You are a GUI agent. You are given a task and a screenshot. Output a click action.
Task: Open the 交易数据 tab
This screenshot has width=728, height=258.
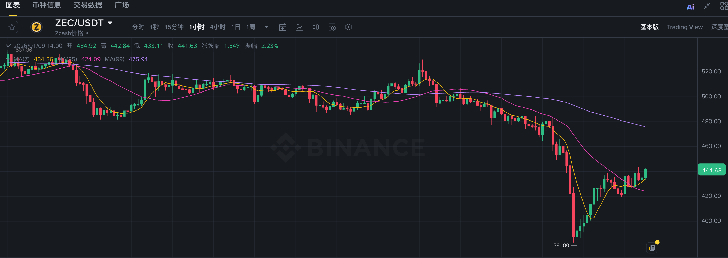point(88,5)
